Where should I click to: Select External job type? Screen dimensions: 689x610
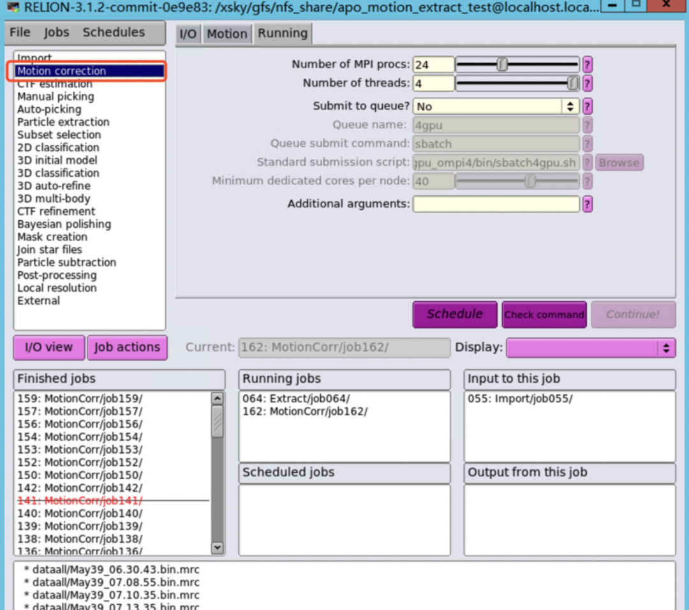click(89, 301)
